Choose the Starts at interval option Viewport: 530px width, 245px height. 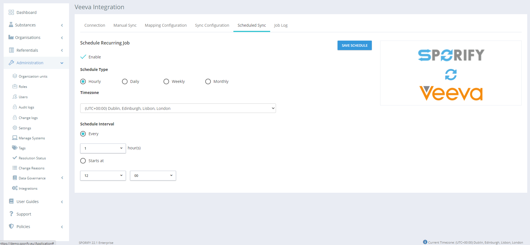click(x=83, y=161)
